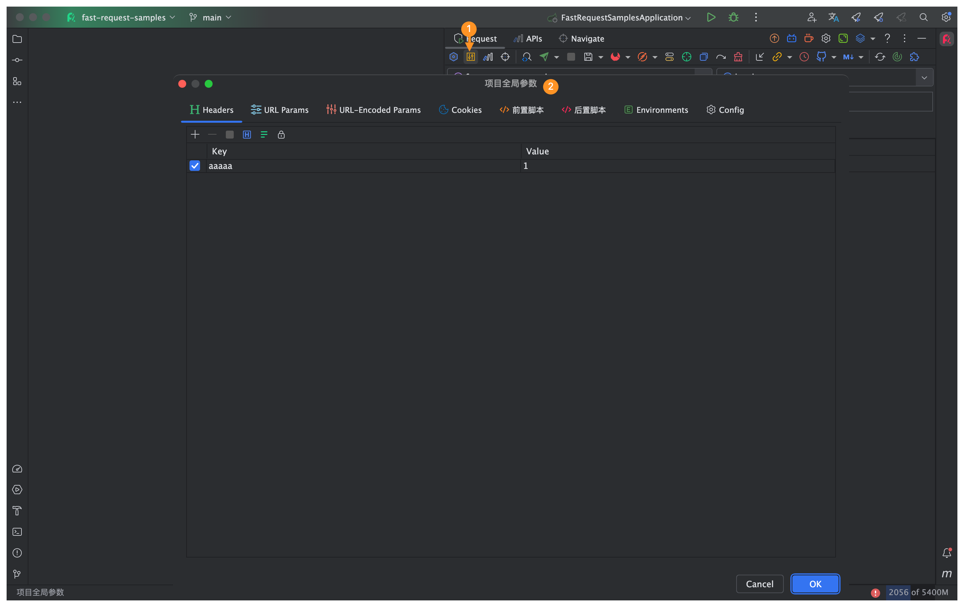The height and width of the screenshot is (607, 964).
Task: Click the project global parameters sliders icon
Action: coord(470,57)
